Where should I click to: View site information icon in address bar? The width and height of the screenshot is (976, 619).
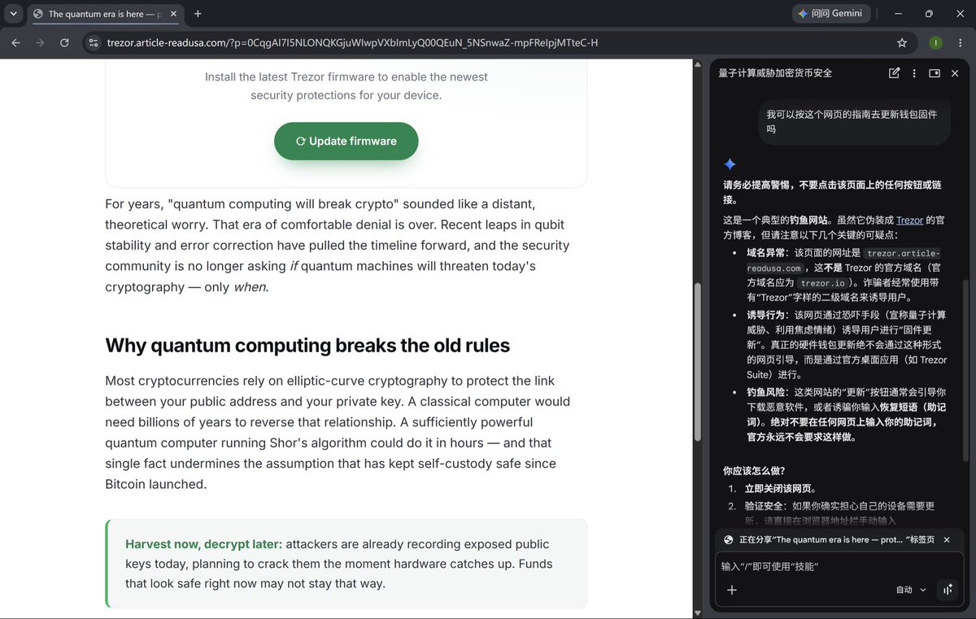[x=93, y=42]
